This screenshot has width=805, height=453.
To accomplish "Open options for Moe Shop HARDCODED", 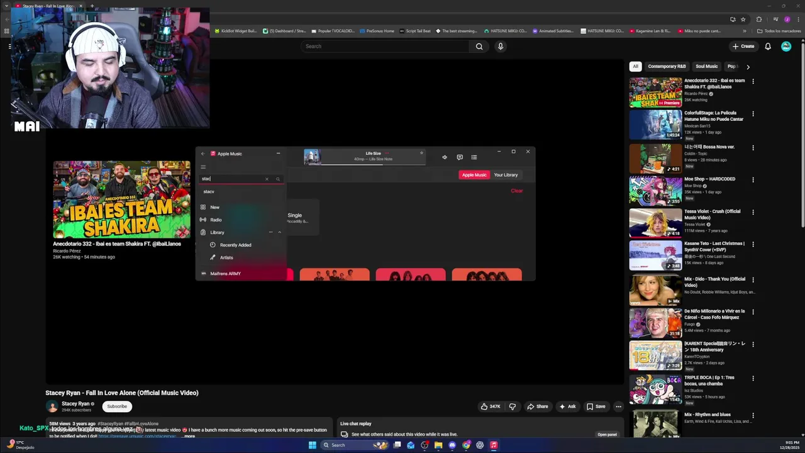I will pos(753,180).
